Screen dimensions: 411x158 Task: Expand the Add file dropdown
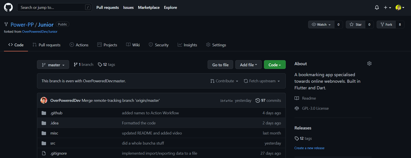pyautogui.click(x=249, y=65)
